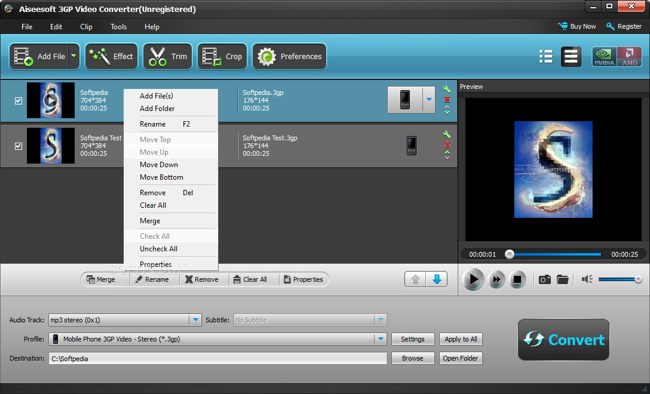Click the blue move down arrow button
Image resolution: width=650 pixels, height=394 pixels.
[x=437, y=279]
